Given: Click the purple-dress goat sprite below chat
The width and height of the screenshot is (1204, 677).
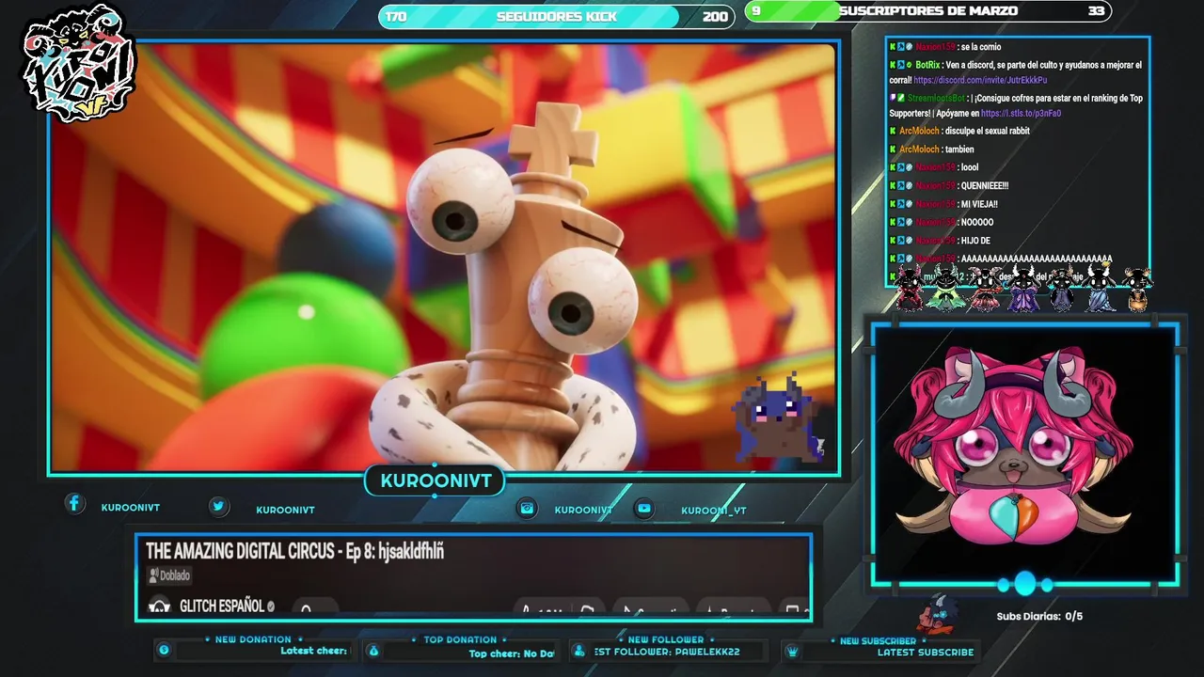Looking at the screenshot, I should click(1022, 289).
